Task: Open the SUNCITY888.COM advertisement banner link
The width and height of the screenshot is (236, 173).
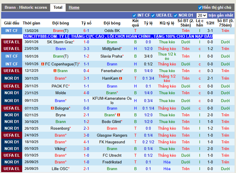Action: coord(118,36)
